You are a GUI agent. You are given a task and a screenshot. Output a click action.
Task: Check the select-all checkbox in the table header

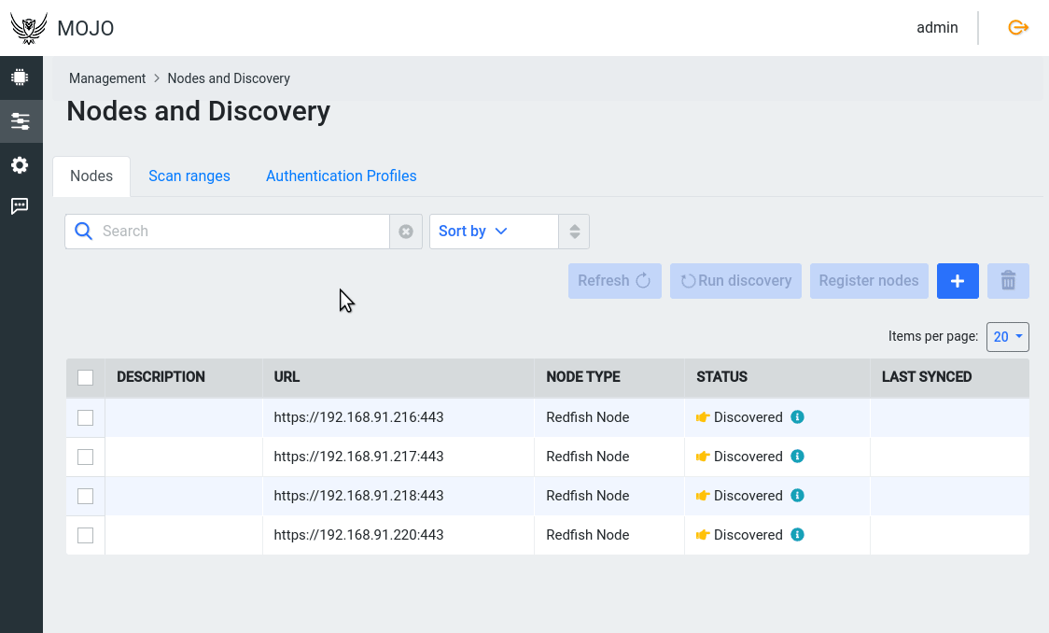click(x=85, y=377)
